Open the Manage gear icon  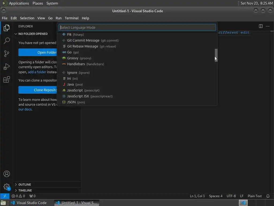pyautogui.click(x=6, y=187)
